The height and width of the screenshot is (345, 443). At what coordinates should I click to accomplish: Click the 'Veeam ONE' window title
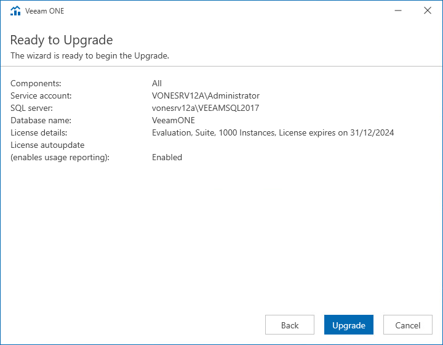(45, 11)
